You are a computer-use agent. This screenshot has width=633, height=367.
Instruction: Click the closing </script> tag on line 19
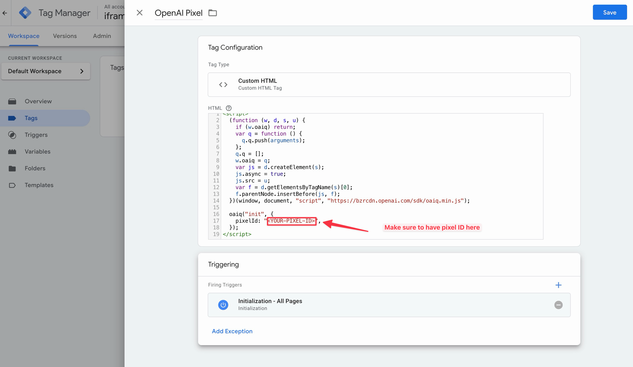237,234
